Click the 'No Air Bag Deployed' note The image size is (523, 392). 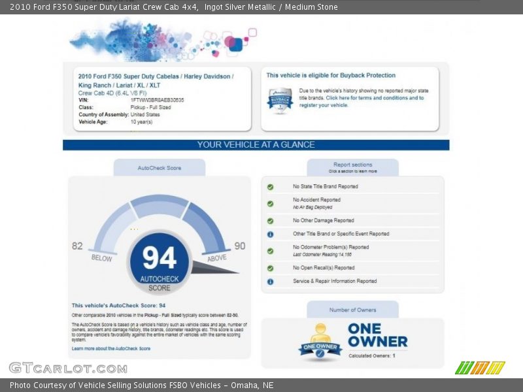click(x=312, y=207)
